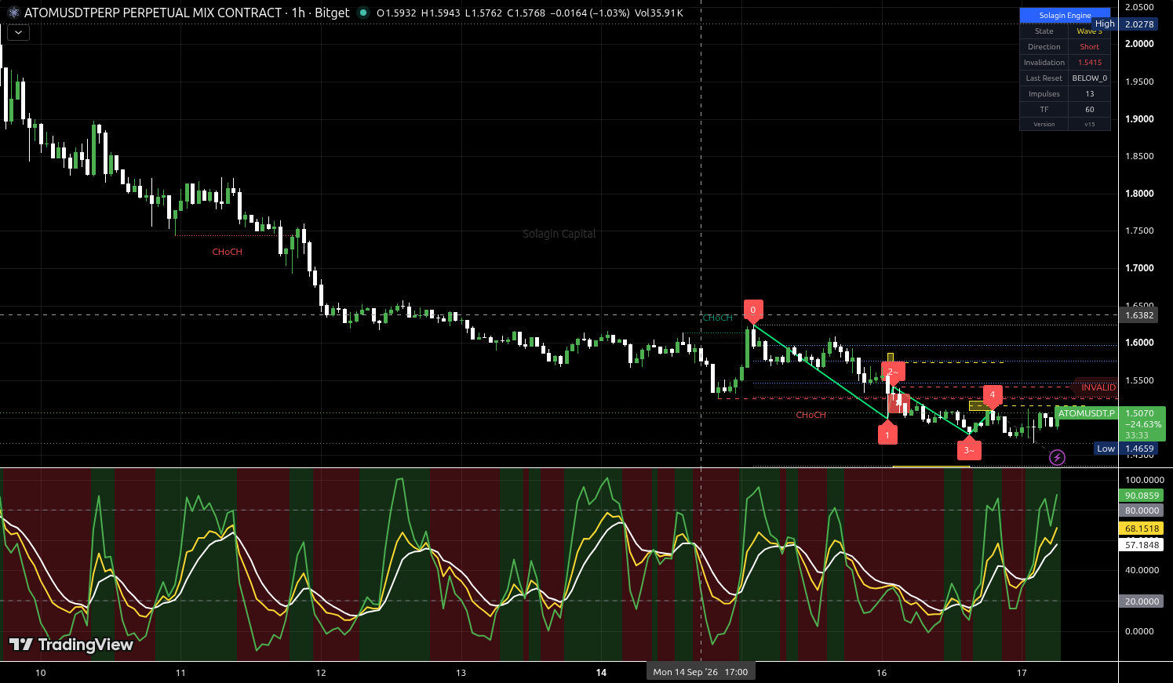1173x683 pixels.
Task: Click the 80.0000 oscillator level label
Action: (1142, 510)
